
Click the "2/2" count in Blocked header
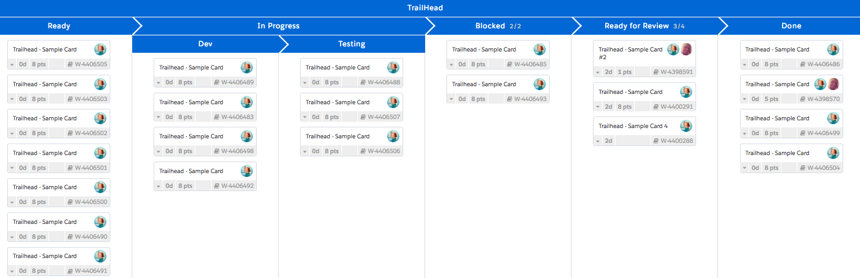point(515,26)
